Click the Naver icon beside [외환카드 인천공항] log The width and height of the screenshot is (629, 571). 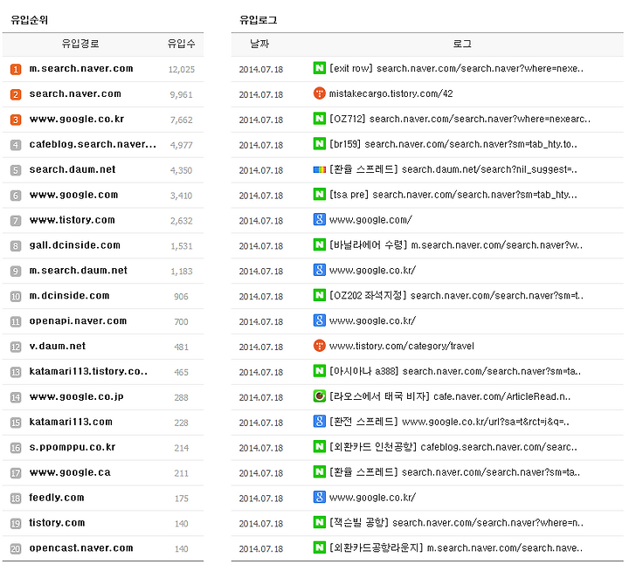[x=320, y=447]
